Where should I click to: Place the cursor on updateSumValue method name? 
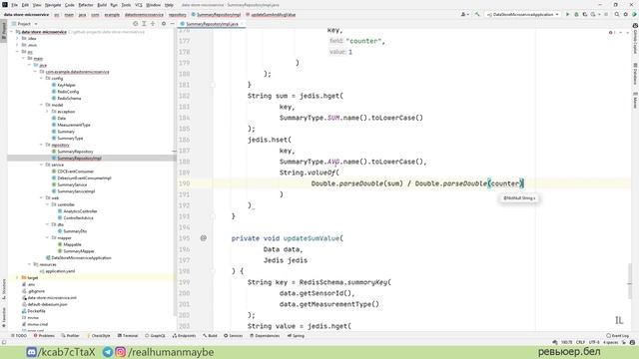click(311, 238)
